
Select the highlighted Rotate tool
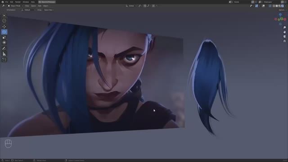click(x=4, y=32)
